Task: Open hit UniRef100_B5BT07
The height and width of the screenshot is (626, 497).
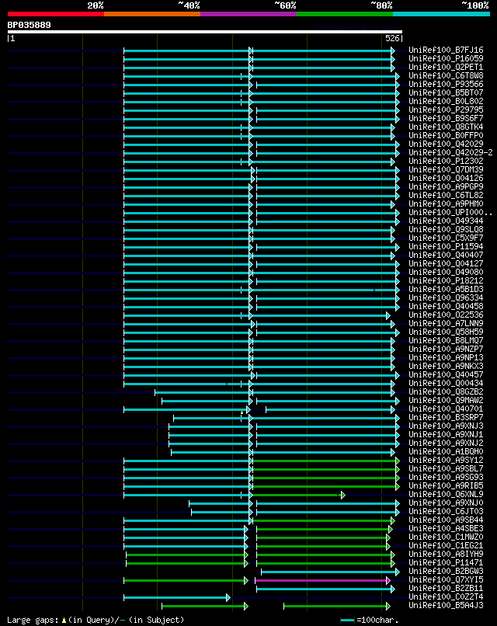Action: (x=446, y=93)
